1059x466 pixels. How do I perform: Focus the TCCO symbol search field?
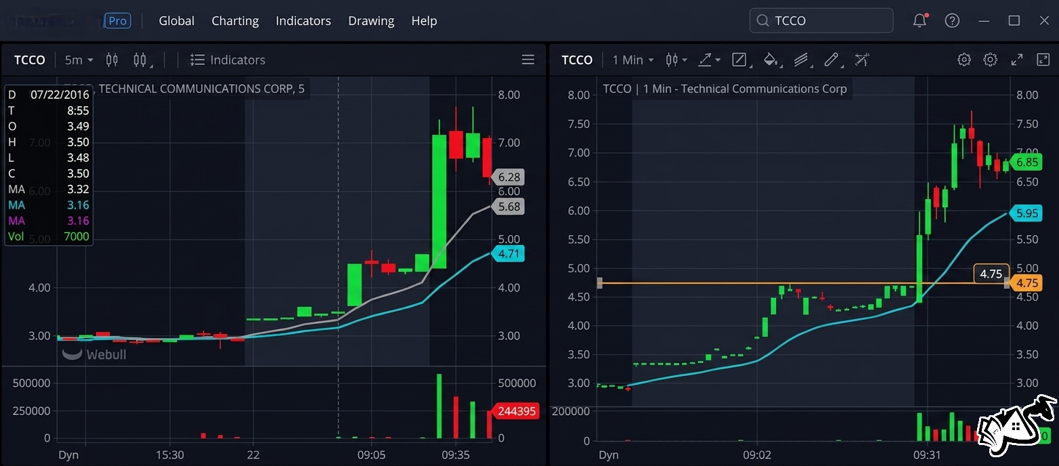[x=821, y=21]
